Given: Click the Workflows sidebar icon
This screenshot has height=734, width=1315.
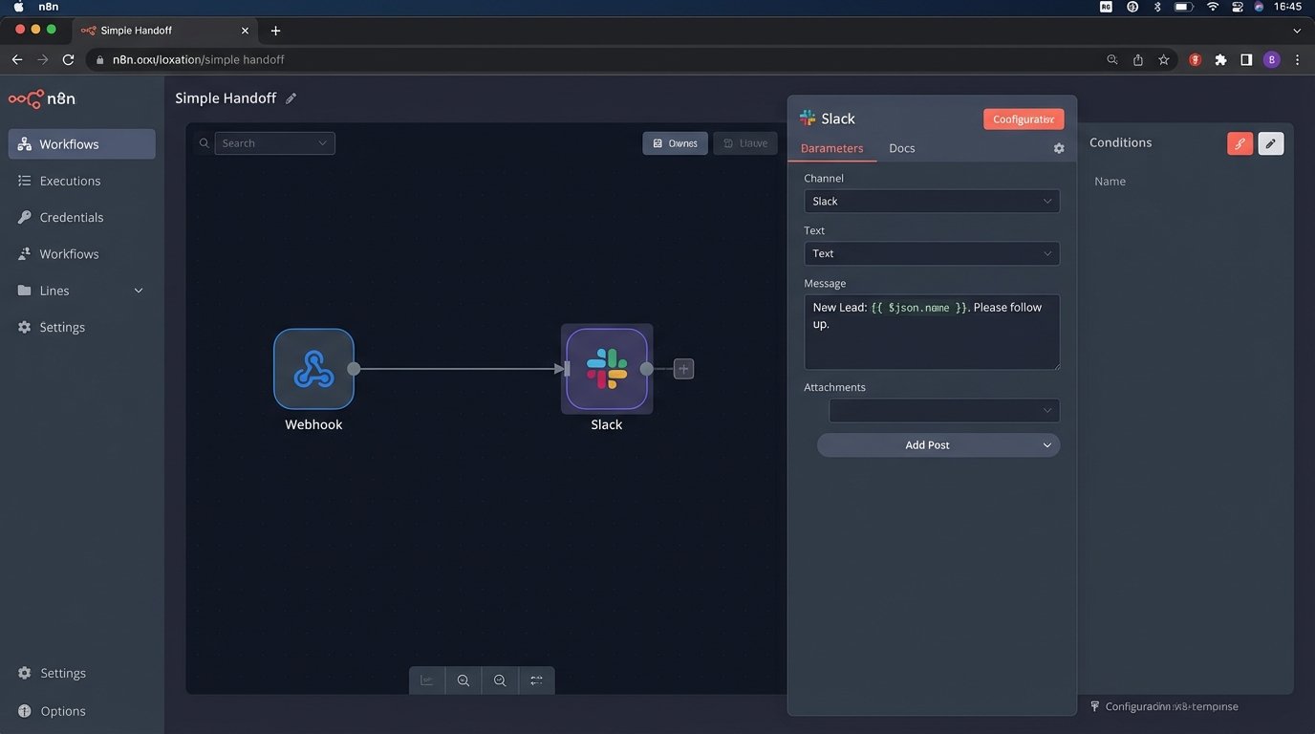Looking at the screenshot, I should (x=24, y=143).
